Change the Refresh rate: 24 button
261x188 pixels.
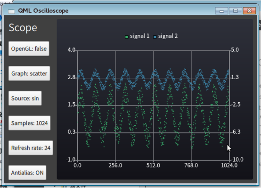point(31,148)
